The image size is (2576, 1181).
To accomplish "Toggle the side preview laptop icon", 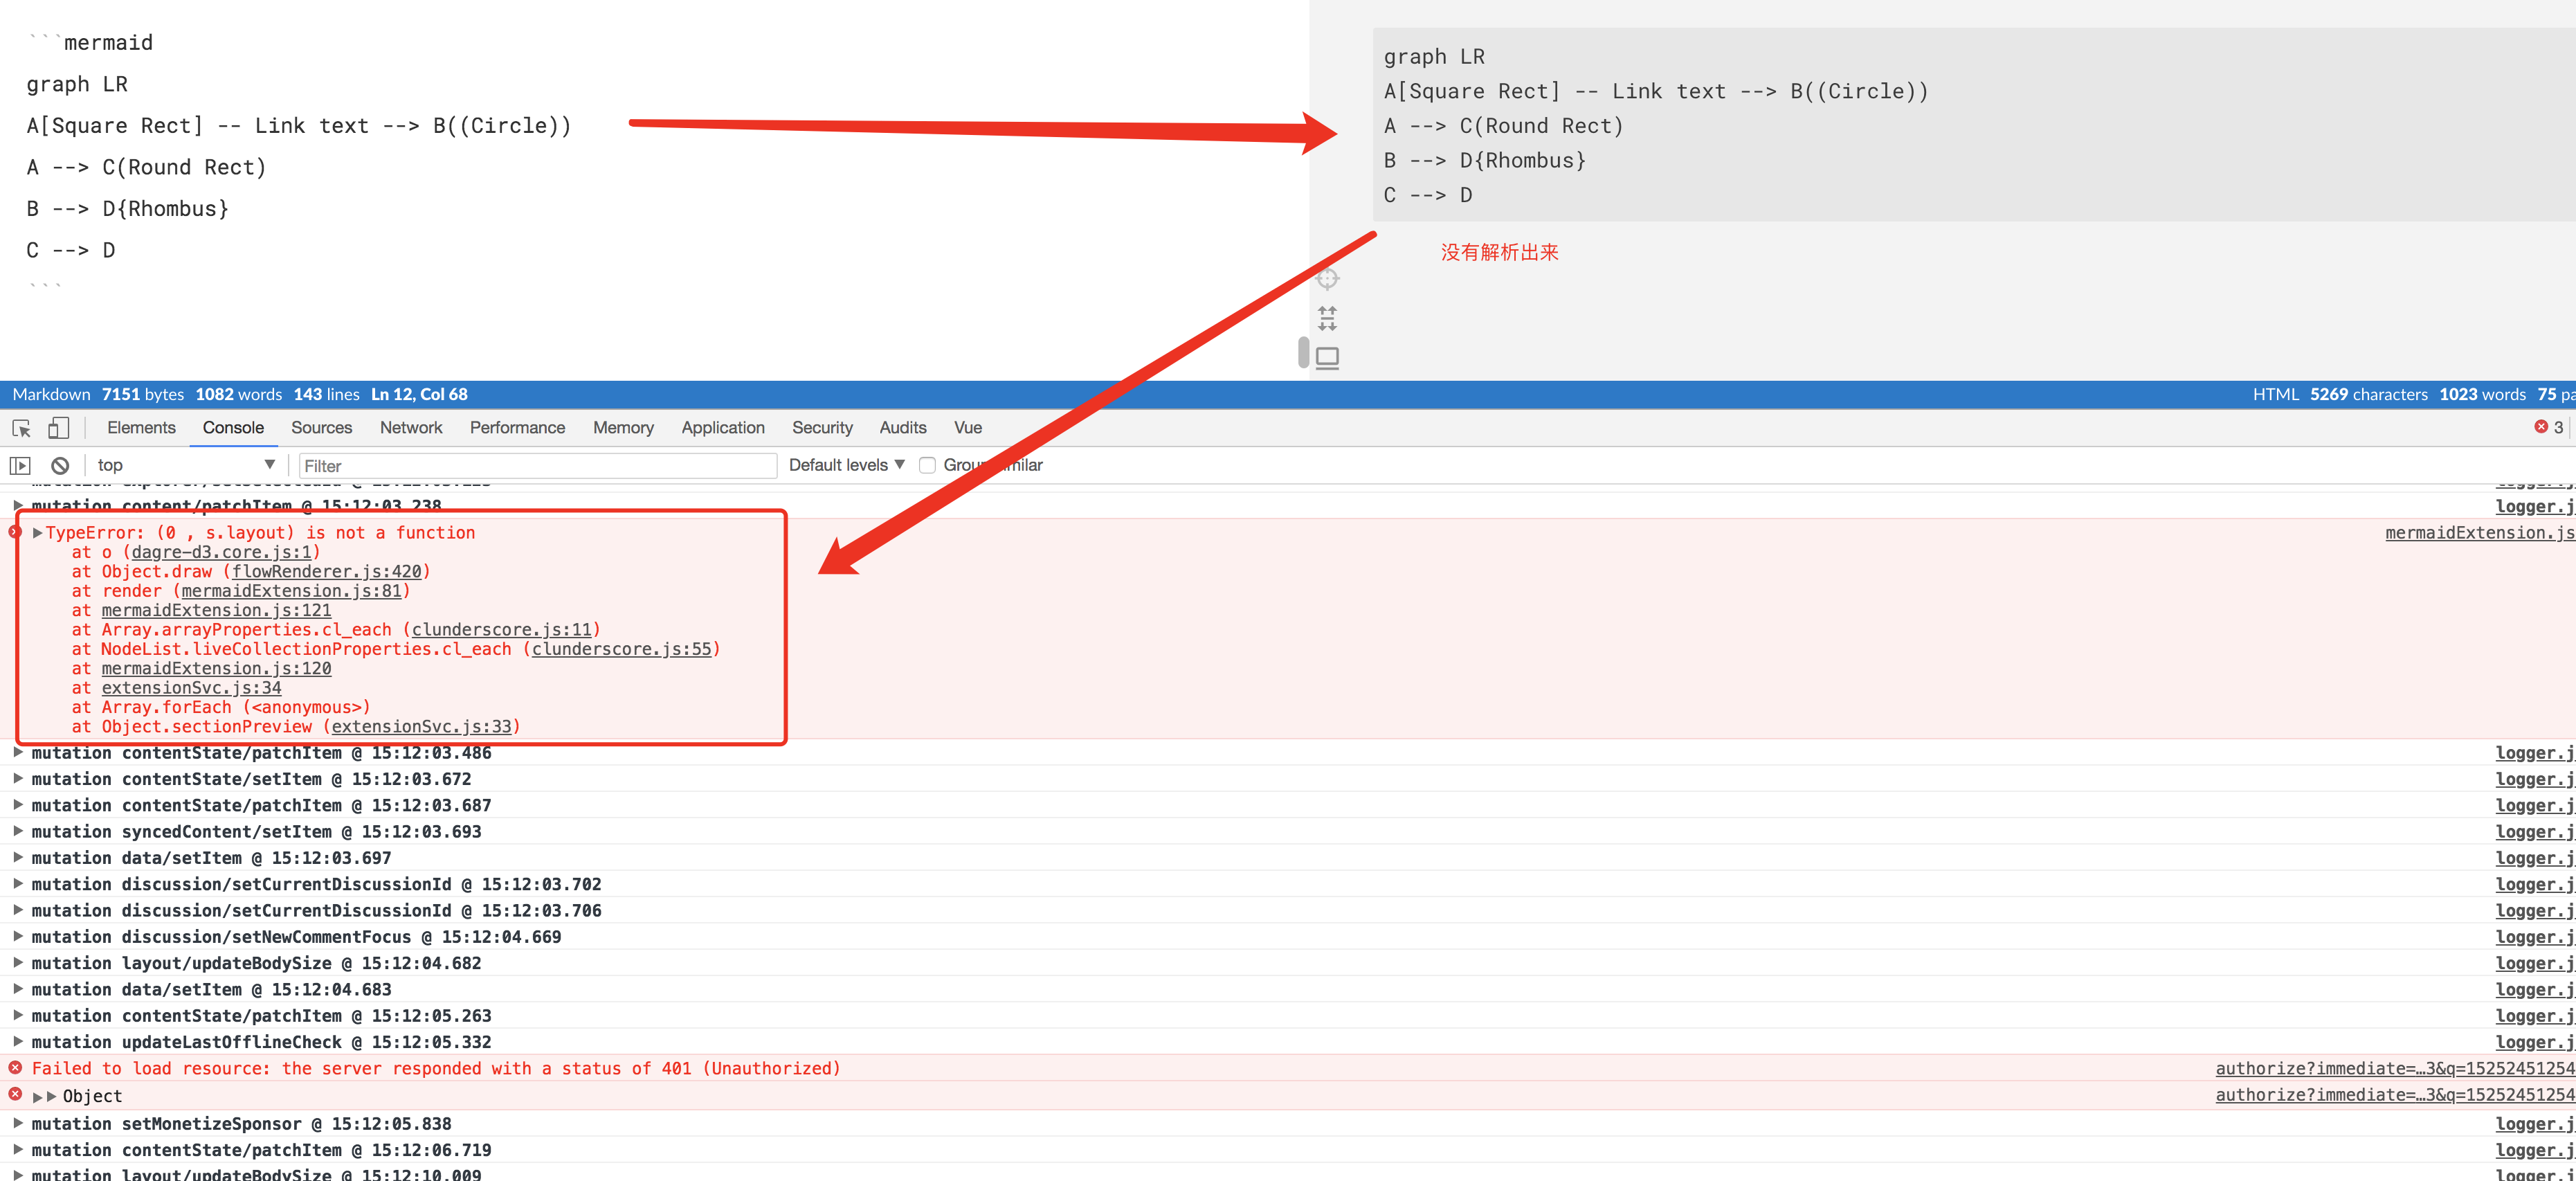I will point(1327,357).
